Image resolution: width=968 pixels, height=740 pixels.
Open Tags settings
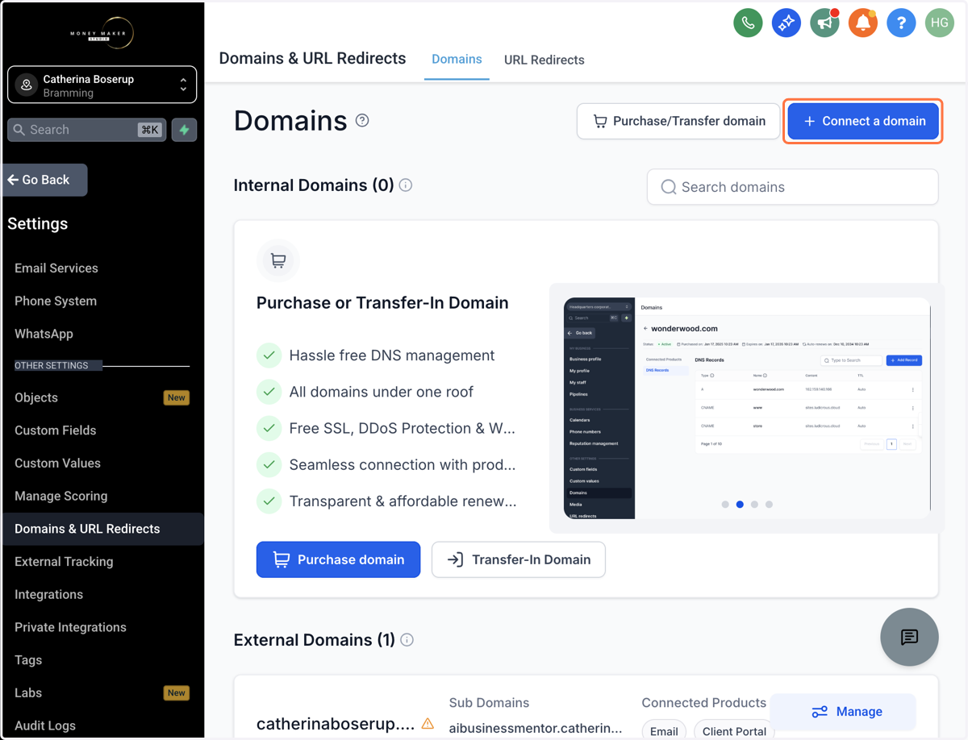[28, 660]
